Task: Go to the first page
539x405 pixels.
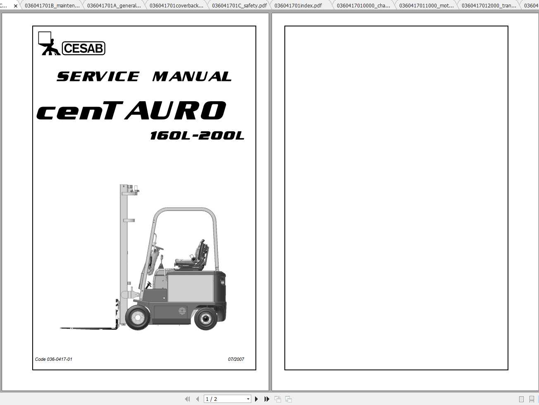Action: pyautogui.click(x=187, y=399)
